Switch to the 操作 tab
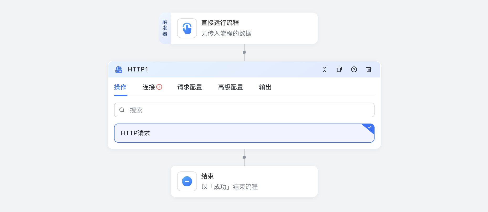 click(120, 87)
